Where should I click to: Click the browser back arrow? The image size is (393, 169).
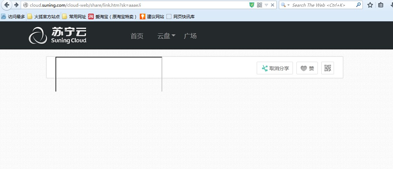7,5
